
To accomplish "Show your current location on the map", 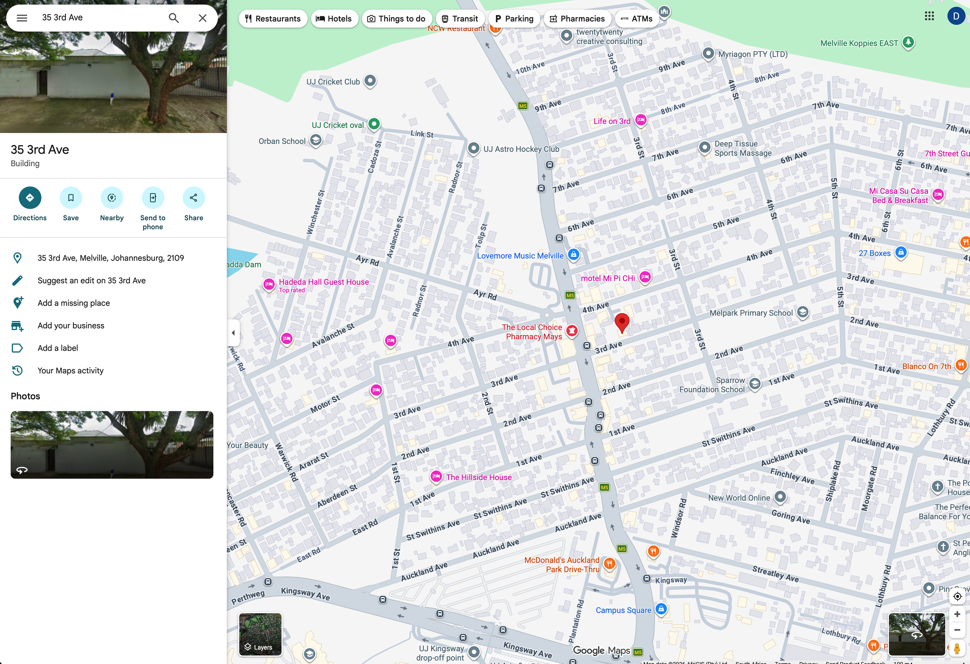I will click(957, 596).
